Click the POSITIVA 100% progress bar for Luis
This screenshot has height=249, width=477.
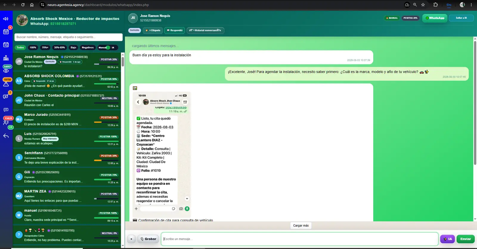106,141
